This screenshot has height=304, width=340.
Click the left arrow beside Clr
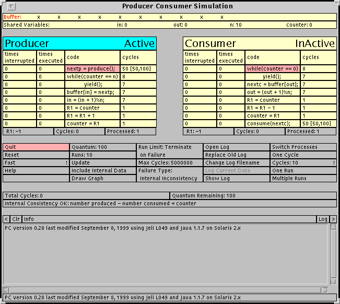tap(6, 219)
